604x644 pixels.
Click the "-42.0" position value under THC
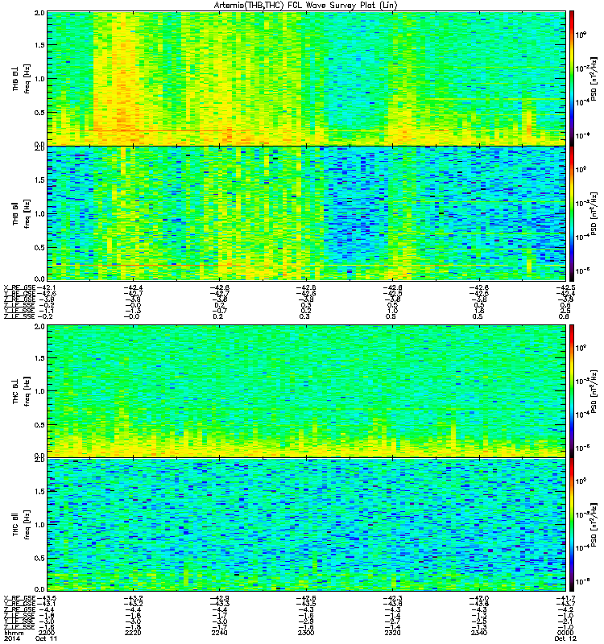coord(478,598)
